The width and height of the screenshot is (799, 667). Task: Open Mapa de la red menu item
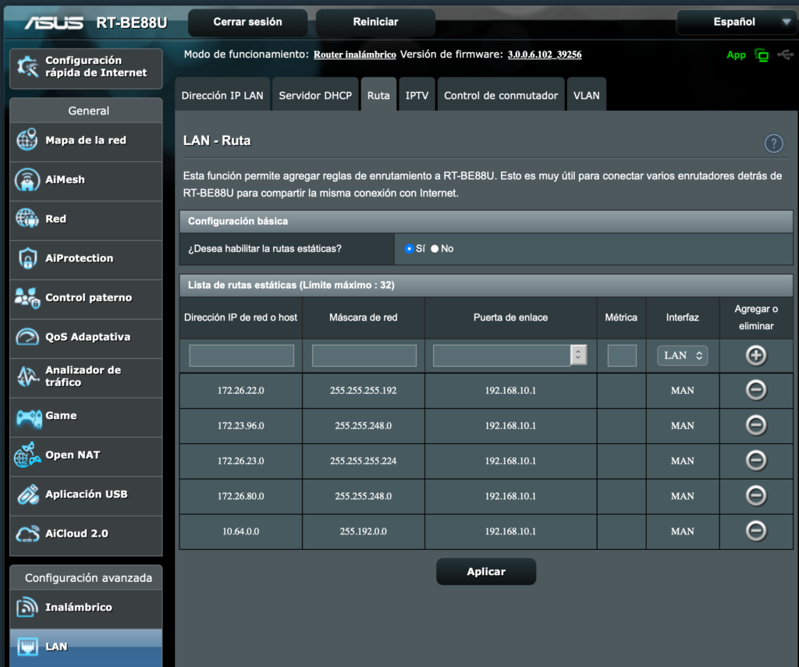(x=86, y=140)
